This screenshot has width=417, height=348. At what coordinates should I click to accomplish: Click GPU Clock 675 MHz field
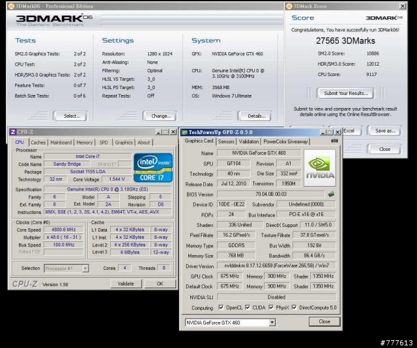(x=230, y=276)
